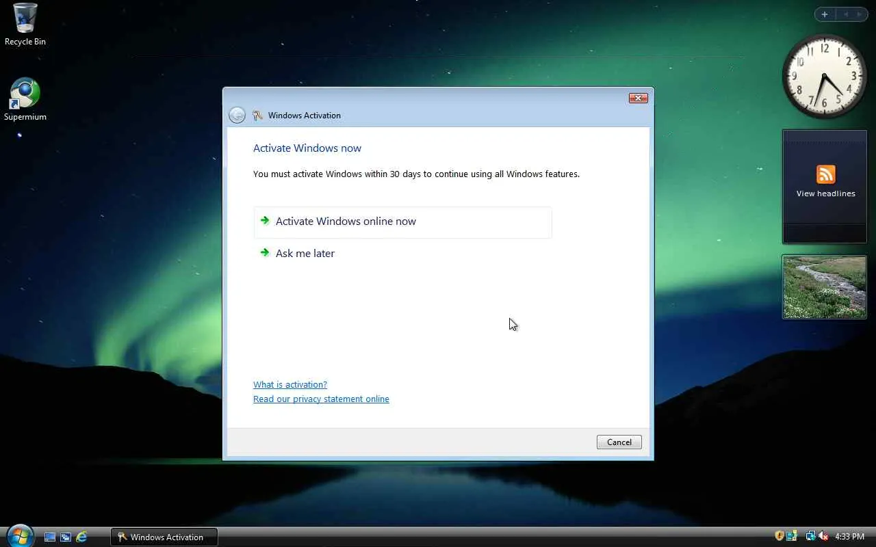The image size is (876, 547).
Task: Open the slideshow picture gadget thumbnail
Action: tap(825, 287)
